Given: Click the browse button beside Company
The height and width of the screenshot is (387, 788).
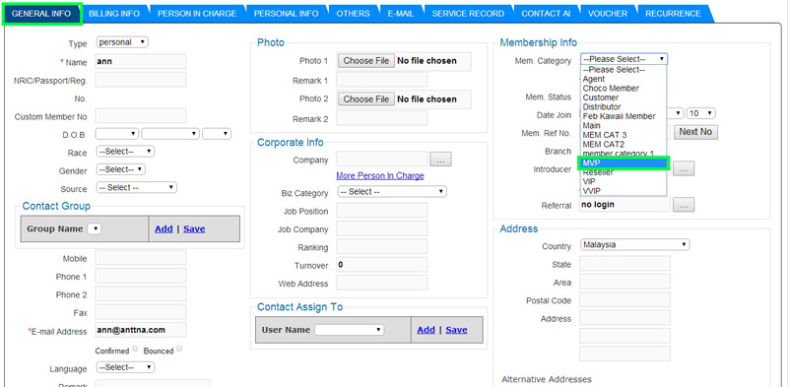Looking at the screenshot, I should 440,160.
